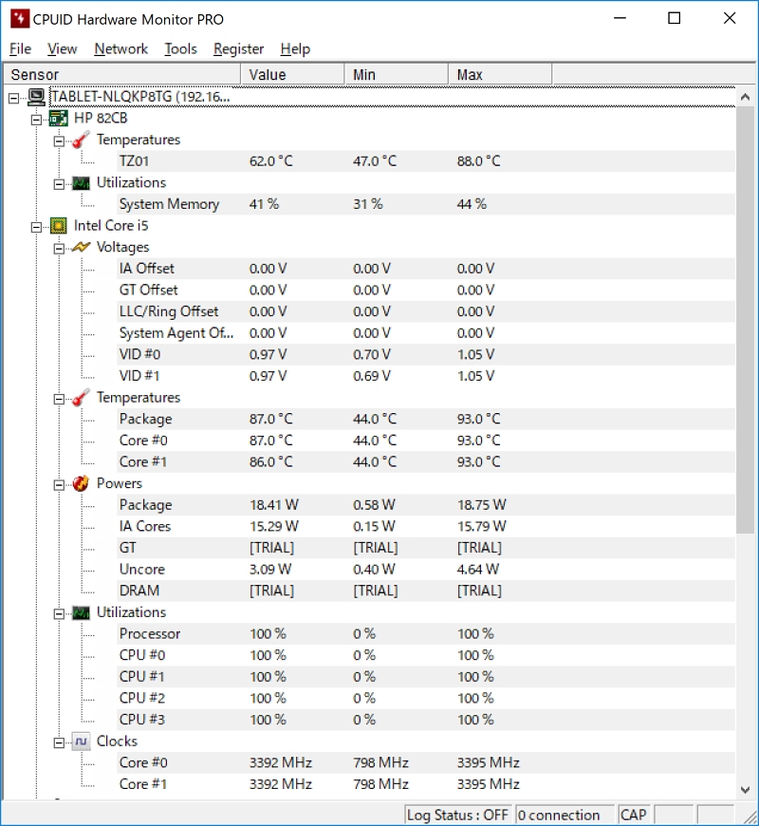
Task: Open the Tools menu
Action: (x=180, y=49)
